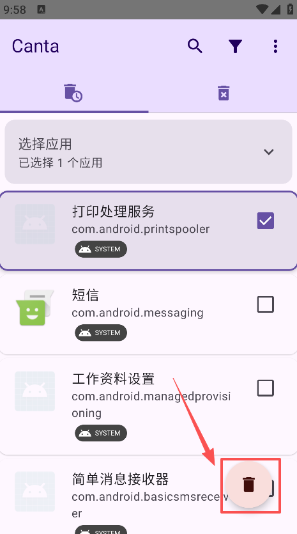Tap the floating trash uninstall button
297x534 pixels.
point(248,484)
